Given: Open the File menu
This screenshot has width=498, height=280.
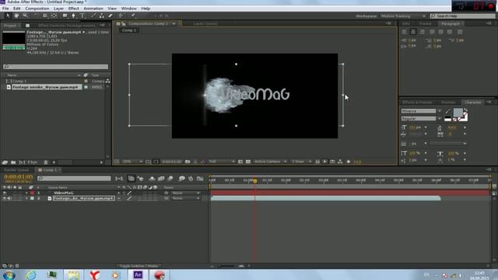Looking at the screenshot, I should coord(5,9).
